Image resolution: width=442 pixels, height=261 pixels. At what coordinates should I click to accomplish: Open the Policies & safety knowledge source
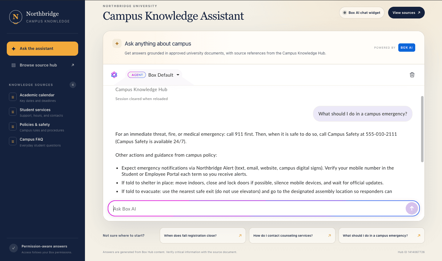coord(42,127)
